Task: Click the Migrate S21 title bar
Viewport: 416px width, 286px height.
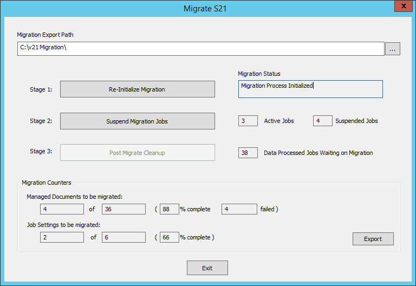Action: point(208,8)
